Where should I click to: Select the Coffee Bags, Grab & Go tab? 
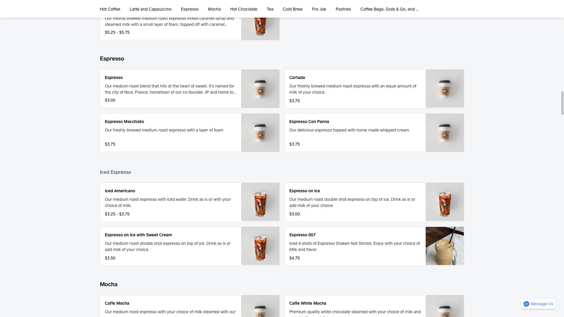point(389,9)
